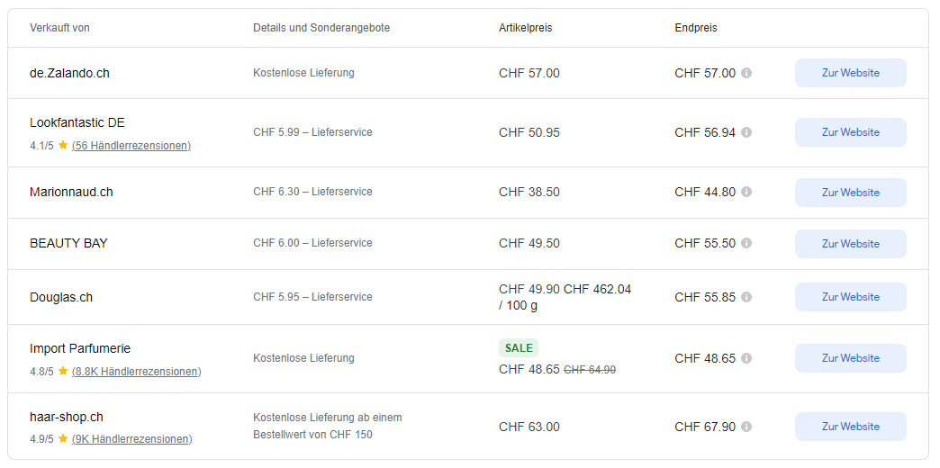Click info icon beside de.Zalando.ch final price

pyautogui.click(x=746, y=73)
